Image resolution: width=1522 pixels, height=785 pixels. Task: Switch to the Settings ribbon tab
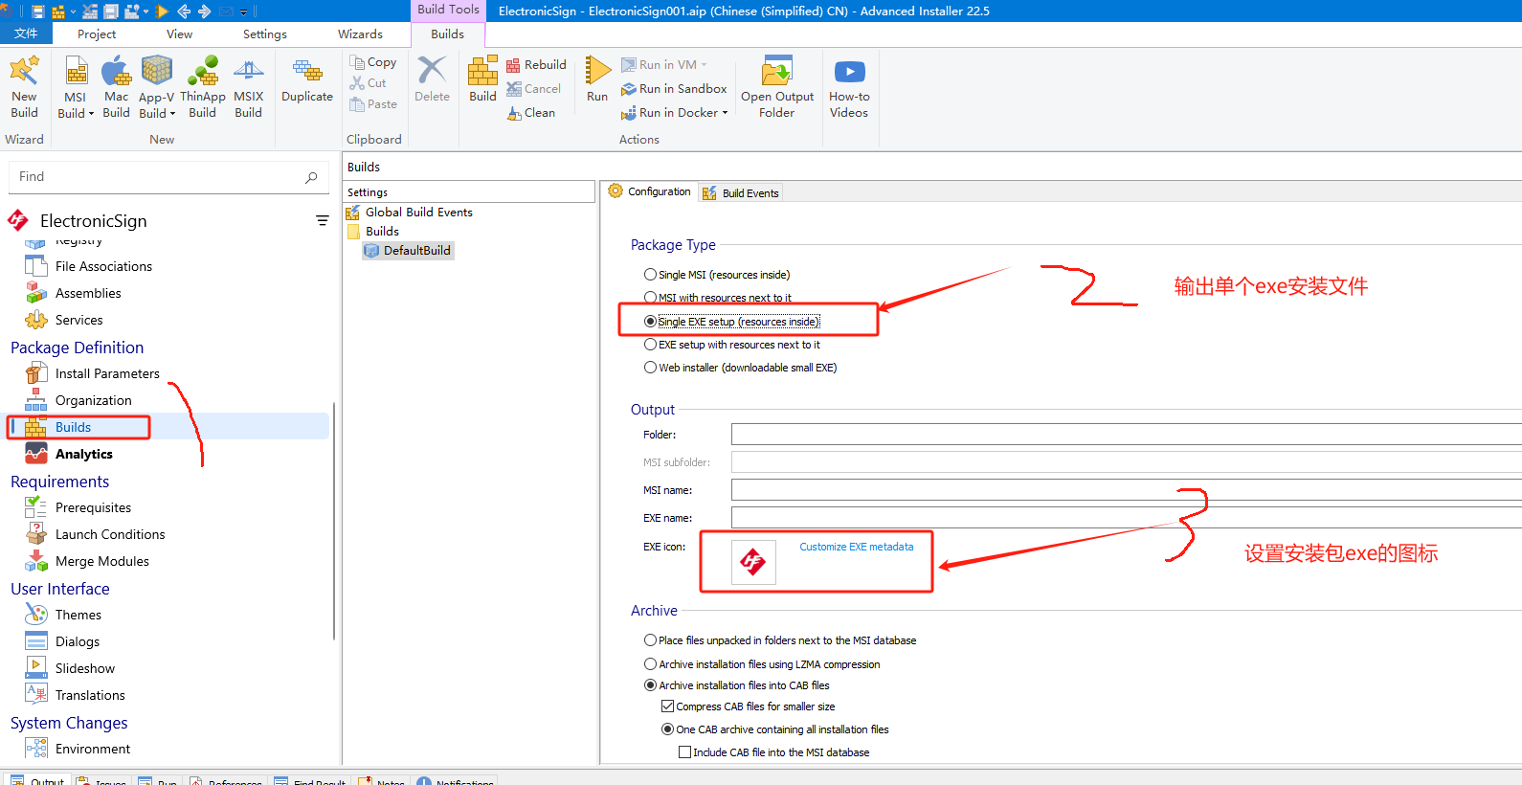click(x=265, y=34)
